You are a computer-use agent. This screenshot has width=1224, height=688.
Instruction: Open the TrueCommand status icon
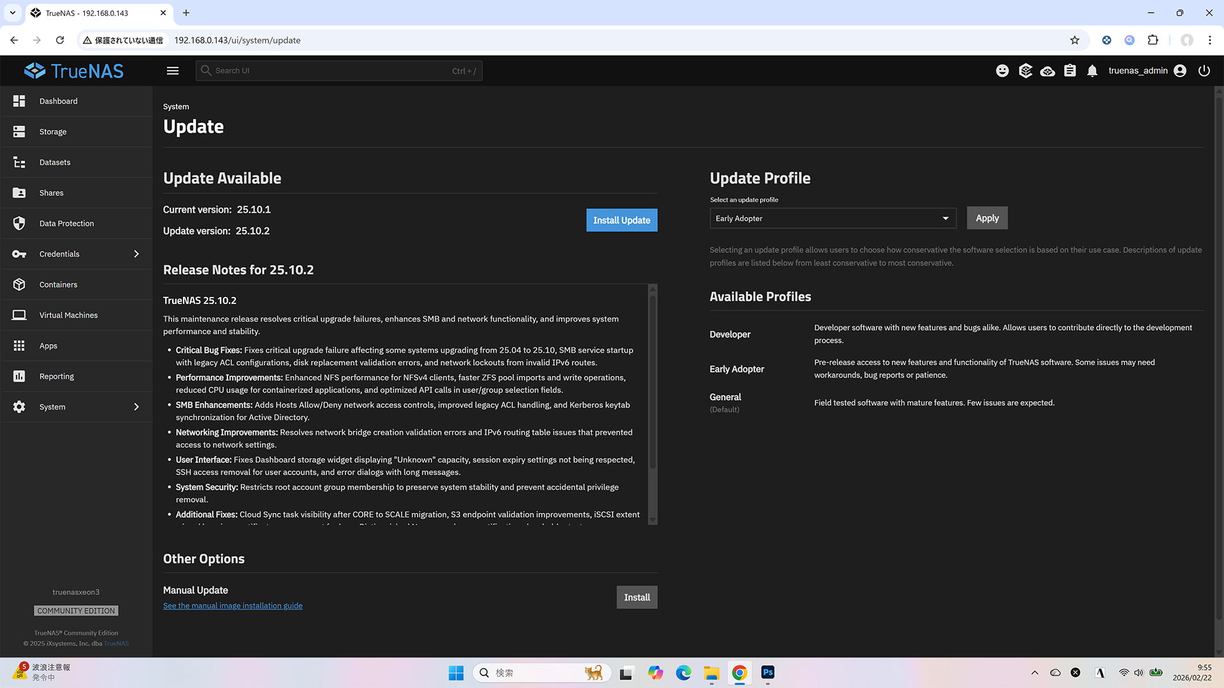(1025, 71)
